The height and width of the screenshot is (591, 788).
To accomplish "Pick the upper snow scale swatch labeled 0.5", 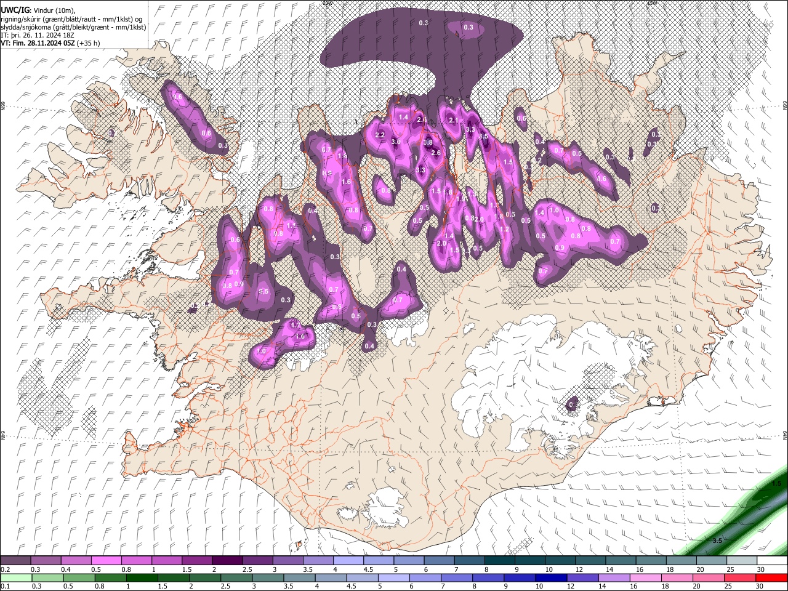I will (106, 561).
